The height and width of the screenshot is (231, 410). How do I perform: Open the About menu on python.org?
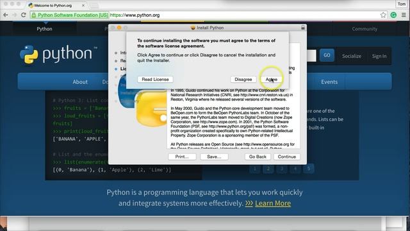(x=80, y=81)
